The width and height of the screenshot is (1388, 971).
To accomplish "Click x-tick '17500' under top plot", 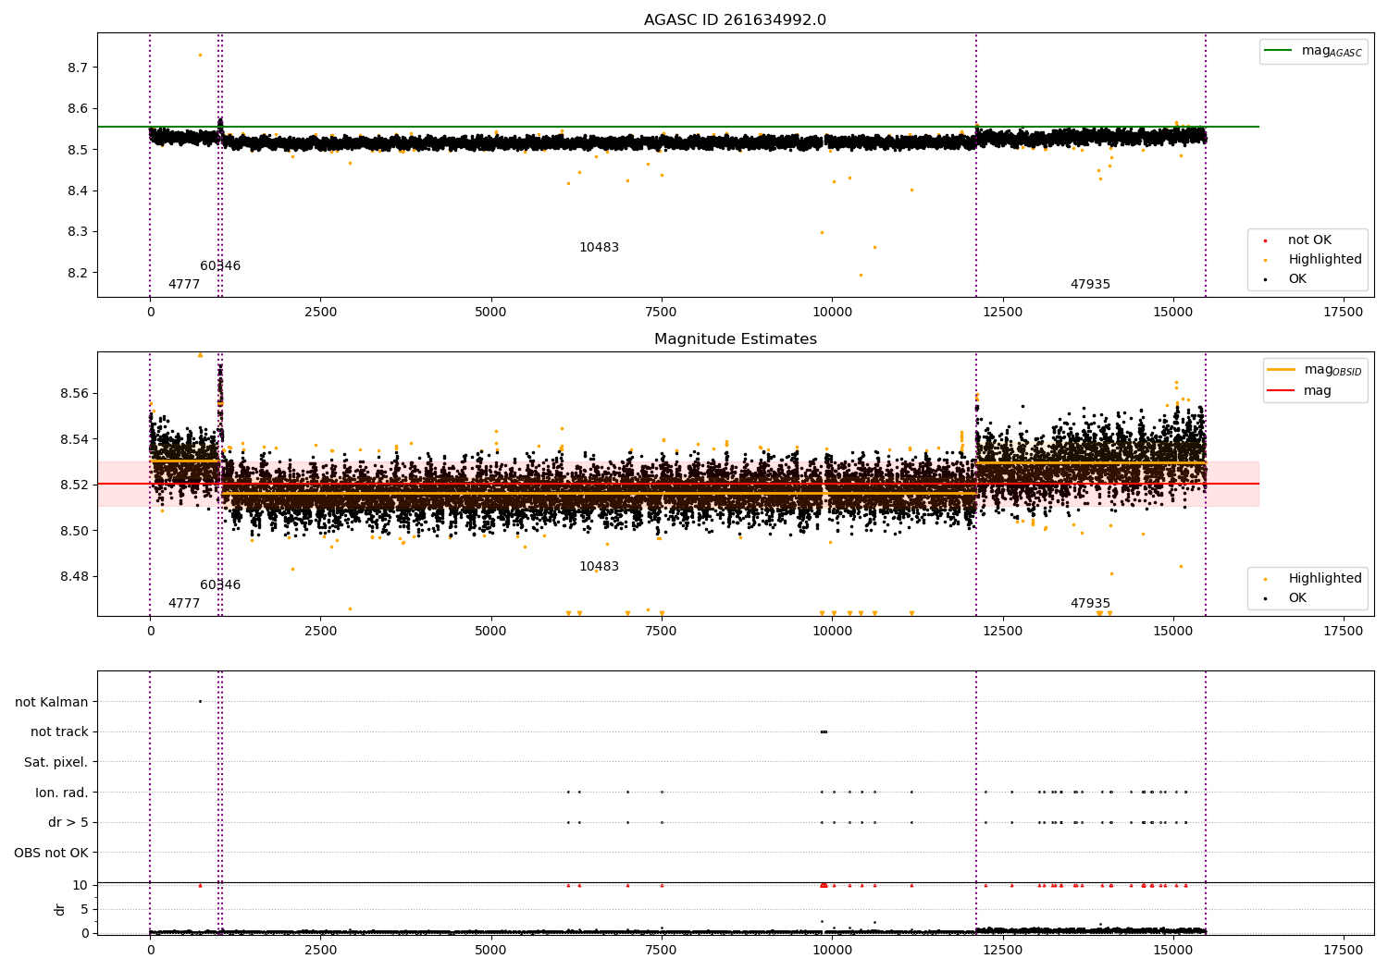I will pyautogui.click(x=1344, y=313).
